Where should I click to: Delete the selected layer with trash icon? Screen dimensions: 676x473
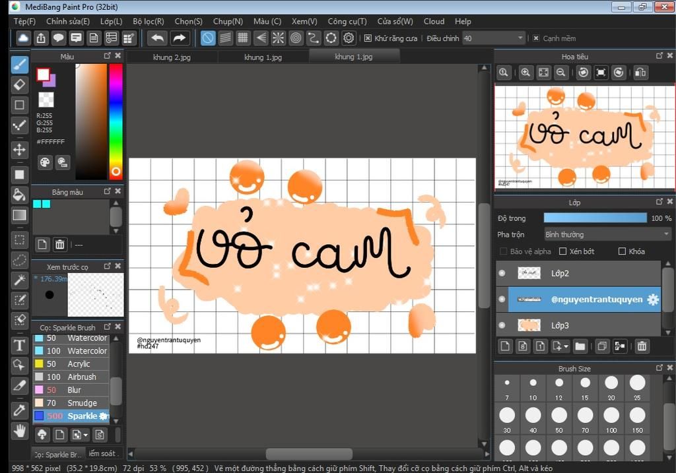click(x=642, y=346)
